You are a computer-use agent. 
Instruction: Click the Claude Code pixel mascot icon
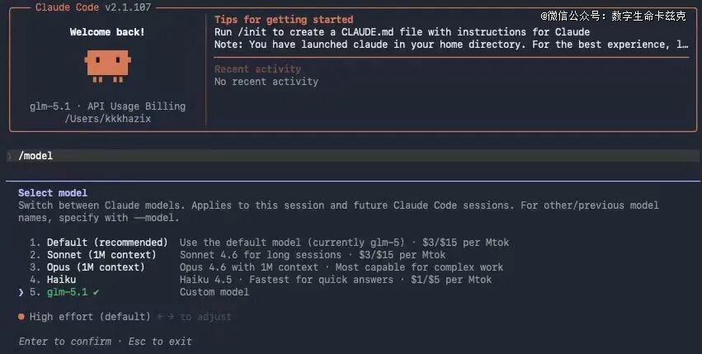tap(106, 66)
